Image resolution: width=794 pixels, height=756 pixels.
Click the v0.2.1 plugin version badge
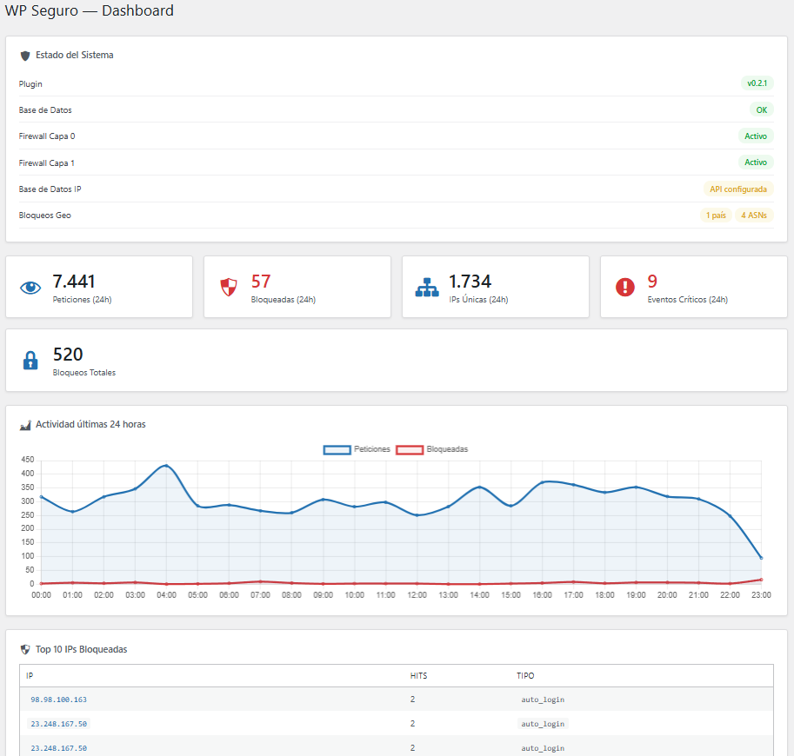[757, 83]
